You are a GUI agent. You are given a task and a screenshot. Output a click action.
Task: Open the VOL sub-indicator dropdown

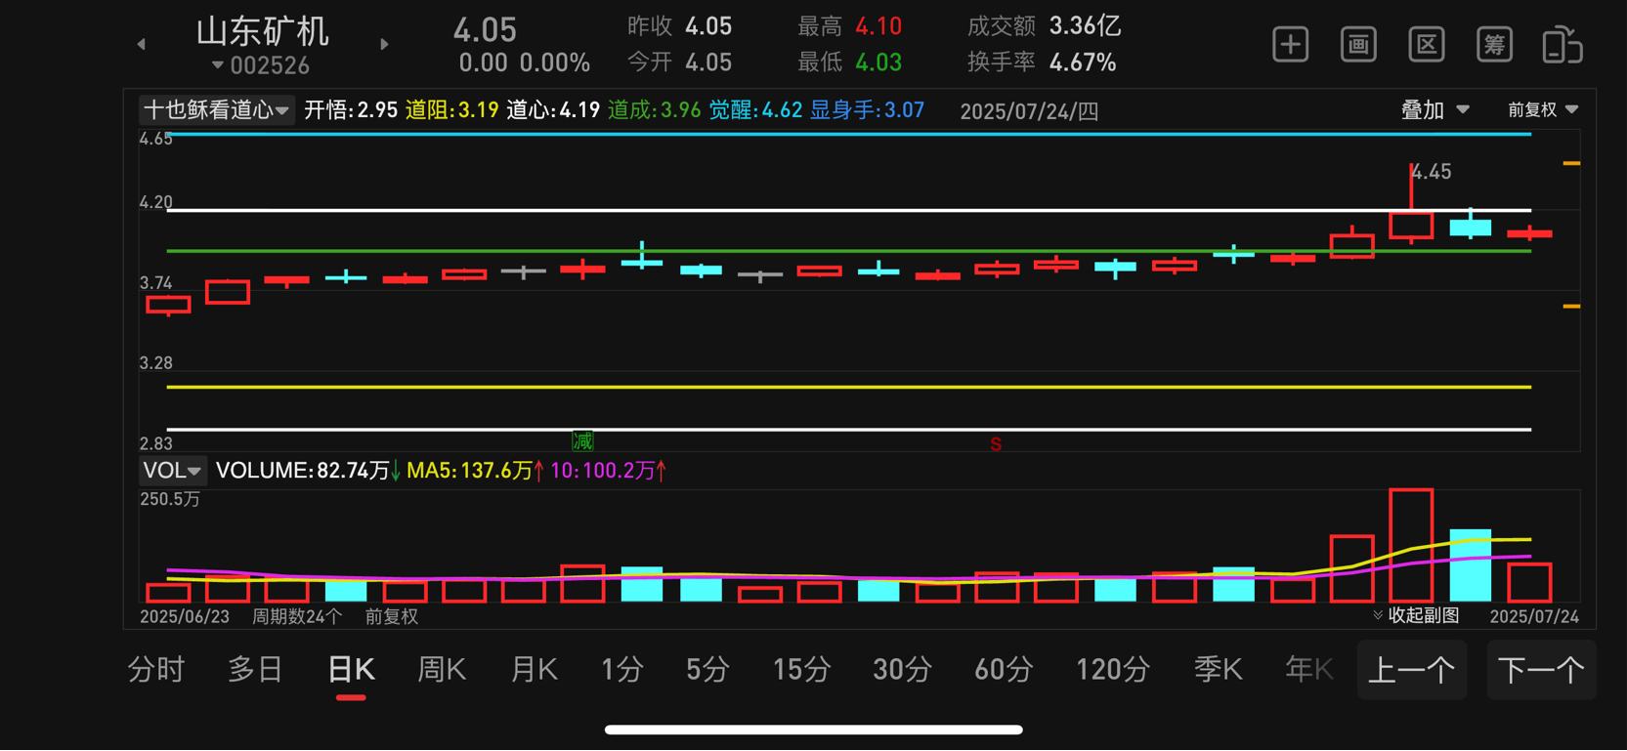172,471
